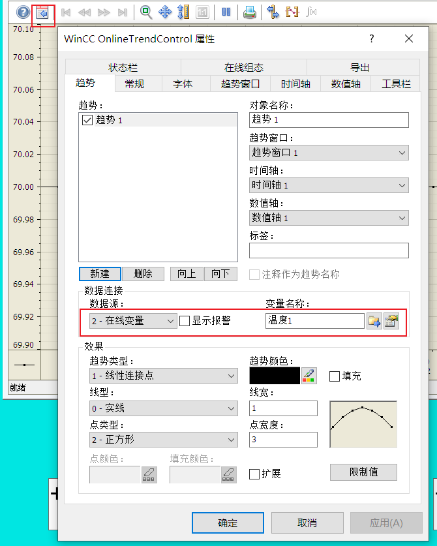Click the 线宽 input field
Screen dimensions: 437x546
pos(284,408)
